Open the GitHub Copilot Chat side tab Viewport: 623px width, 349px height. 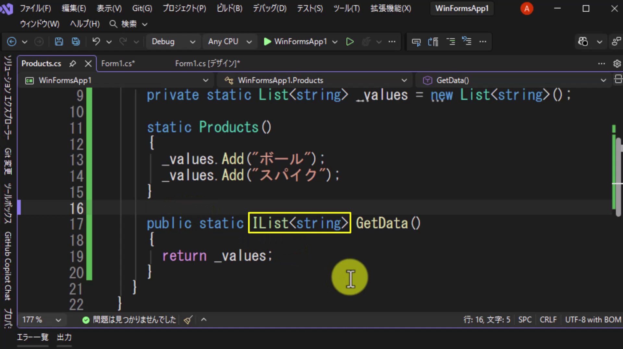[8, 266]
